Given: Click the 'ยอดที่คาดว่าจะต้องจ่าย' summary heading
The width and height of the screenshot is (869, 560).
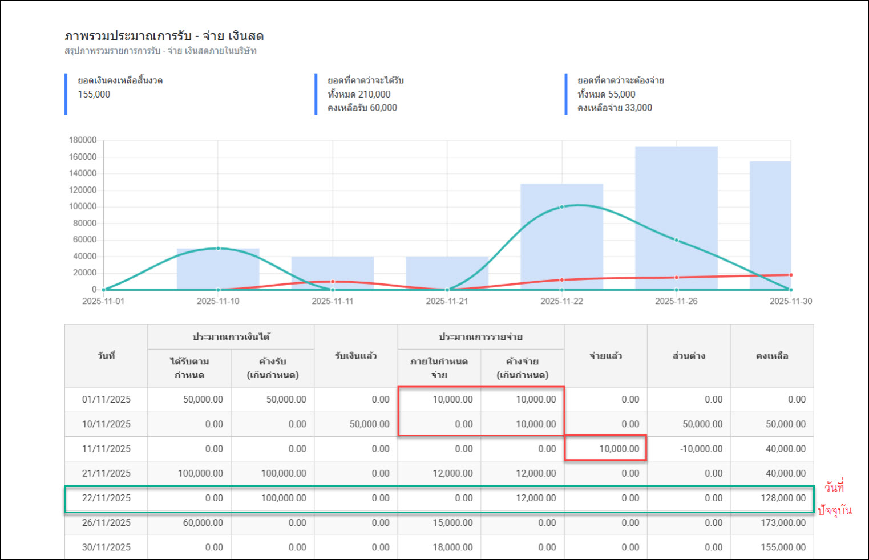Looking at the screenshot, I should click(620, 80).
